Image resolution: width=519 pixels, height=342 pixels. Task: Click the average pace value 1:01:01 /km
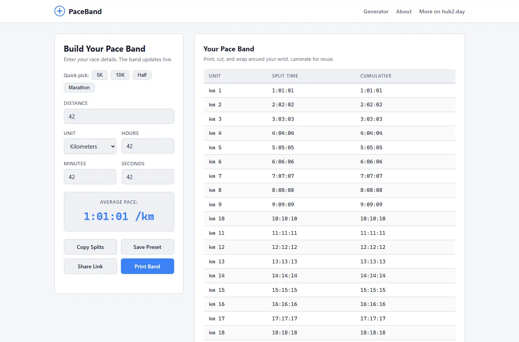[x=119, y=216]
